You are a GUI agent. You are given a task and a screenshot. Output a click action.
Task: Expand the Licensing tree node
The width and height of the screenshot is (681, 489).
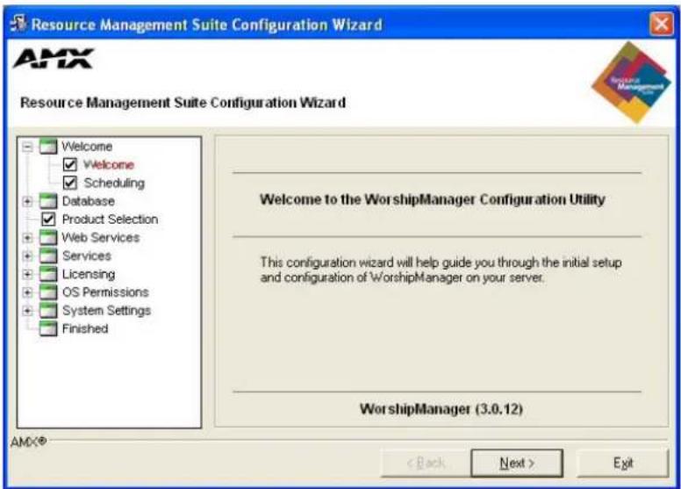(27, 274)
